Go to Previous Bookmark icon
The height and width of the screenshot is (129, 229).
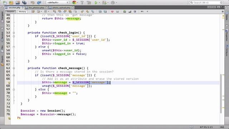(x=82, y=11)
